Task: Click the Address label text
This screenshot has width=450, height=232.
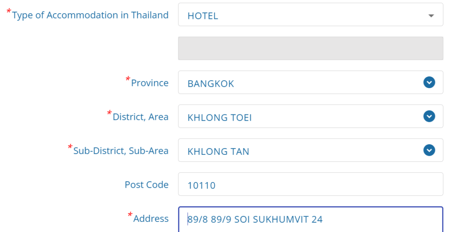Action: click(x=151, y=218)
